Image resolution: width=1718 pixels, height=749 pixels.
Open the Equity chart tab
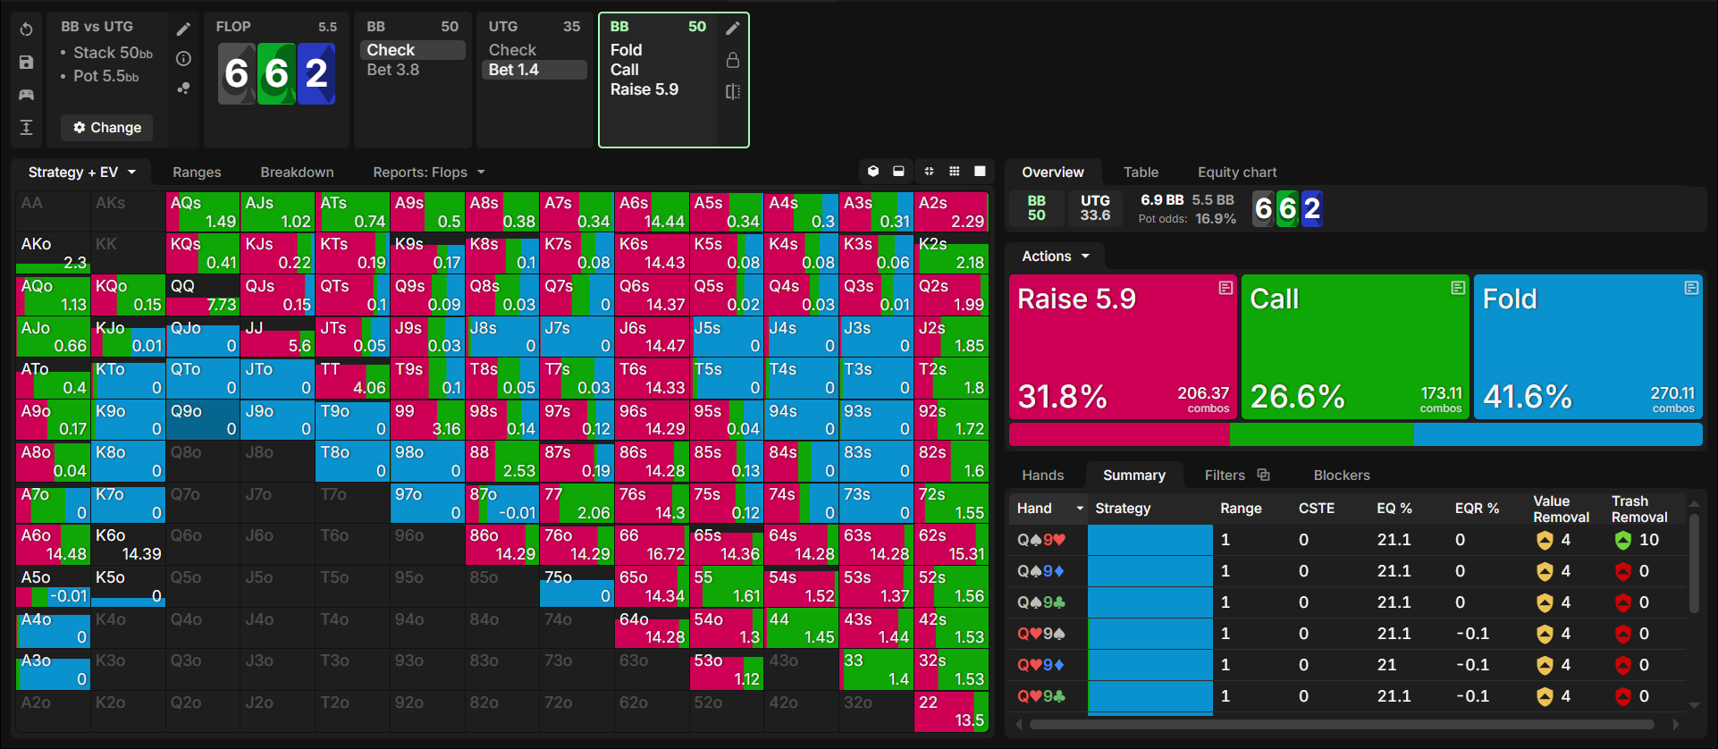pos(1237,173)
